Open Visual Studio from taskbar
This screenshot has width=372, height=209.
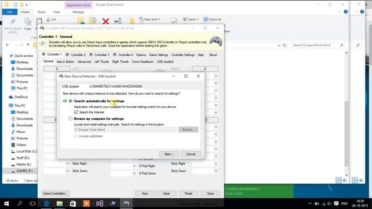point(99,204)
